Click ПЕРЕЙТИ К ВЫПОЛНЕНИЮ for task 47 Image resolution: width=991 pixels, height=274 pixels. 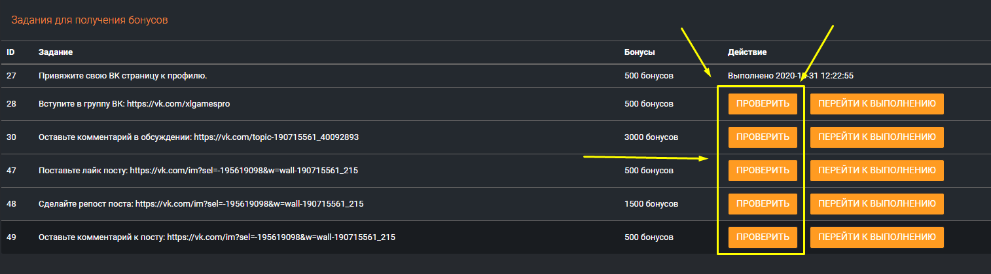tap(876, 171)
